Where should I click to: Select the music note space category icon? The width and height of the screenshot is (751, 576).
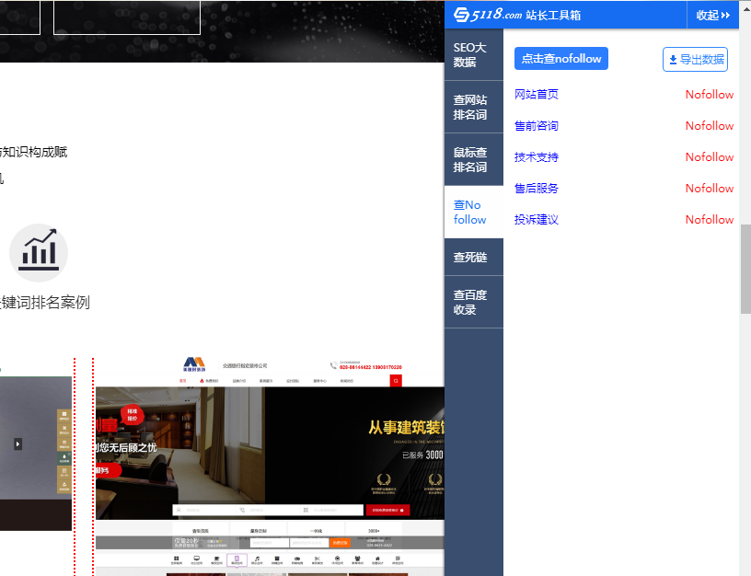tap(255, 557)
